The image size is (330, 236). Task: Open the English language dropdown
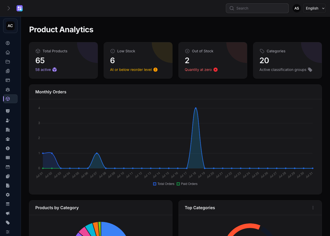coord(314,8)
